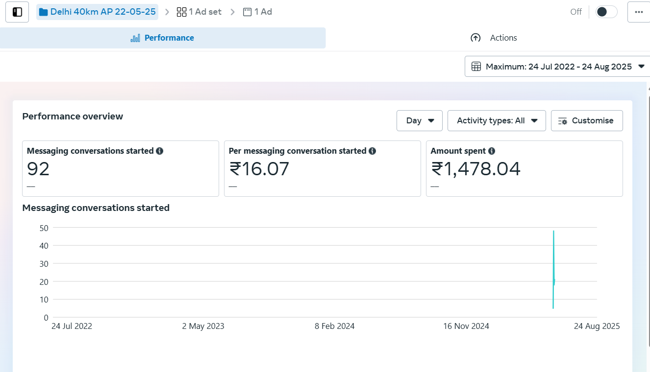
Task: Open the three-dot more options menu
Action: click(x=638, y=12)
